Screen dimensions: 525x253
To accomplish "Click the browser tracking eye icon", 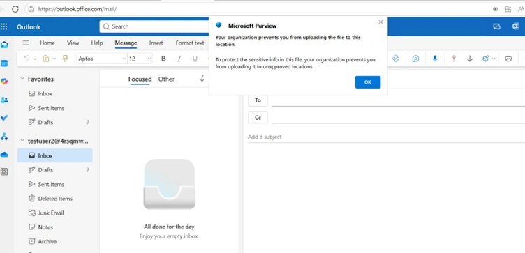I will pyautogui.click(x=495, y=9).
